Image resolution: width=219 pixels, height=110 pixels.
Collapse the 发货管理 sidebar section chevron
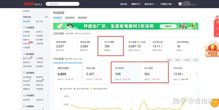(x=47, y=28)
